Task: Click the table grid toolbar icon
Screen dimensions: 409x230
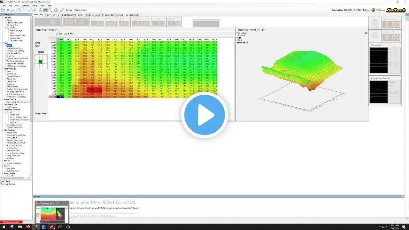Action: coord(45,10)
